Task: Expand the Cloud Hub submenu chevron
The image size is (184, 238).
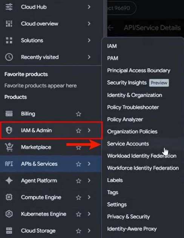Action: click(89, 7)
